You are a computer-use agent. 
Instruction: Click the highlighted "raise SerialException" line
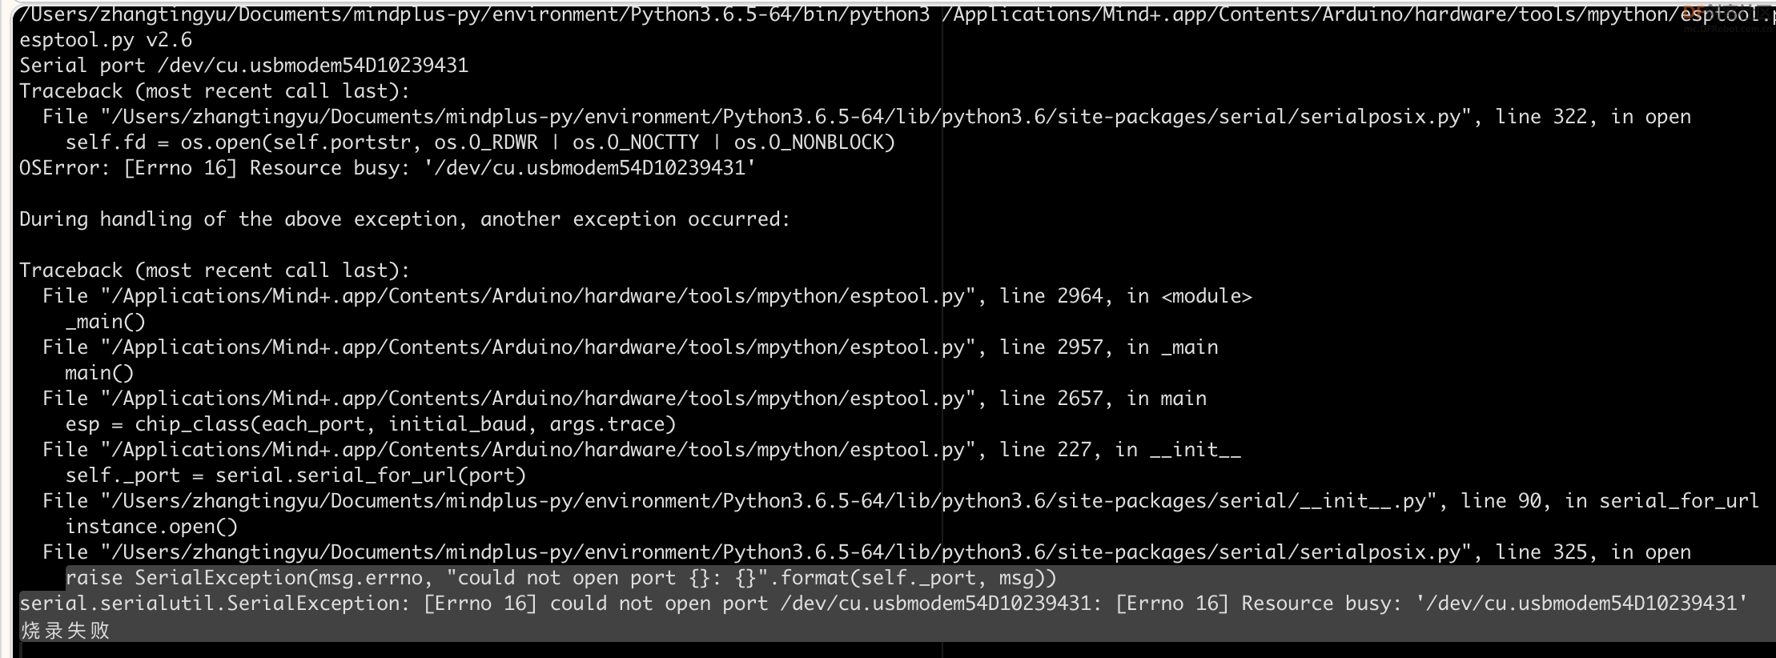[x=561, y=578]
